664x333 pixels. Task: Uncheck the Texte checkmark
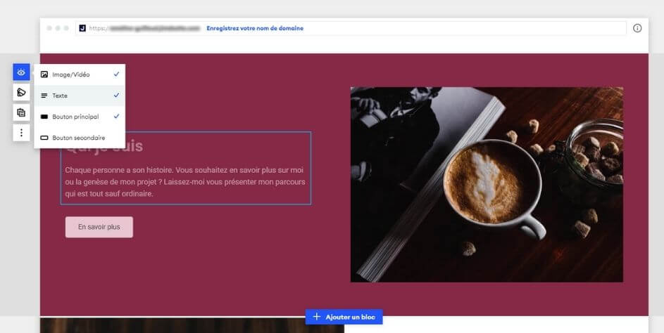click(x=116, y=95)
